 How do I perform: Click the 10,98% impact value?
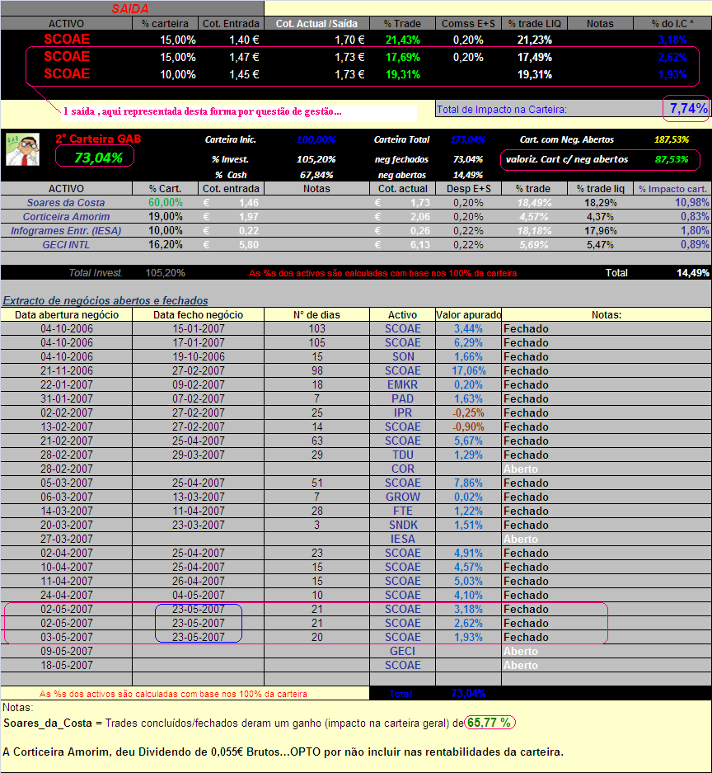[x=691, y=203]
